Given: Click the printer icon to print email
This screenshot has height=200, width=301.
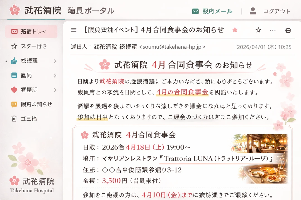Looking at the screenshot, I should pos(288,30).
